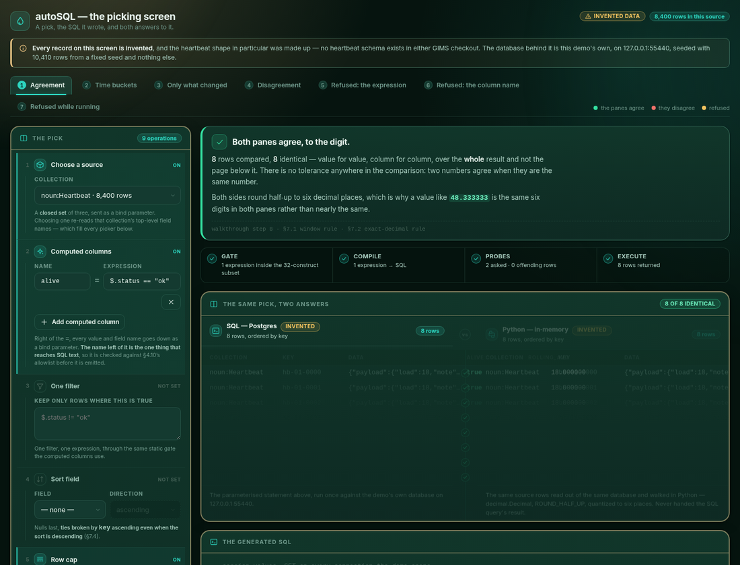Click the green 'the panes agree' legend dot
The width and height of the screenshot is (740, 565).
pyautogui.click(x=595, y=108)
